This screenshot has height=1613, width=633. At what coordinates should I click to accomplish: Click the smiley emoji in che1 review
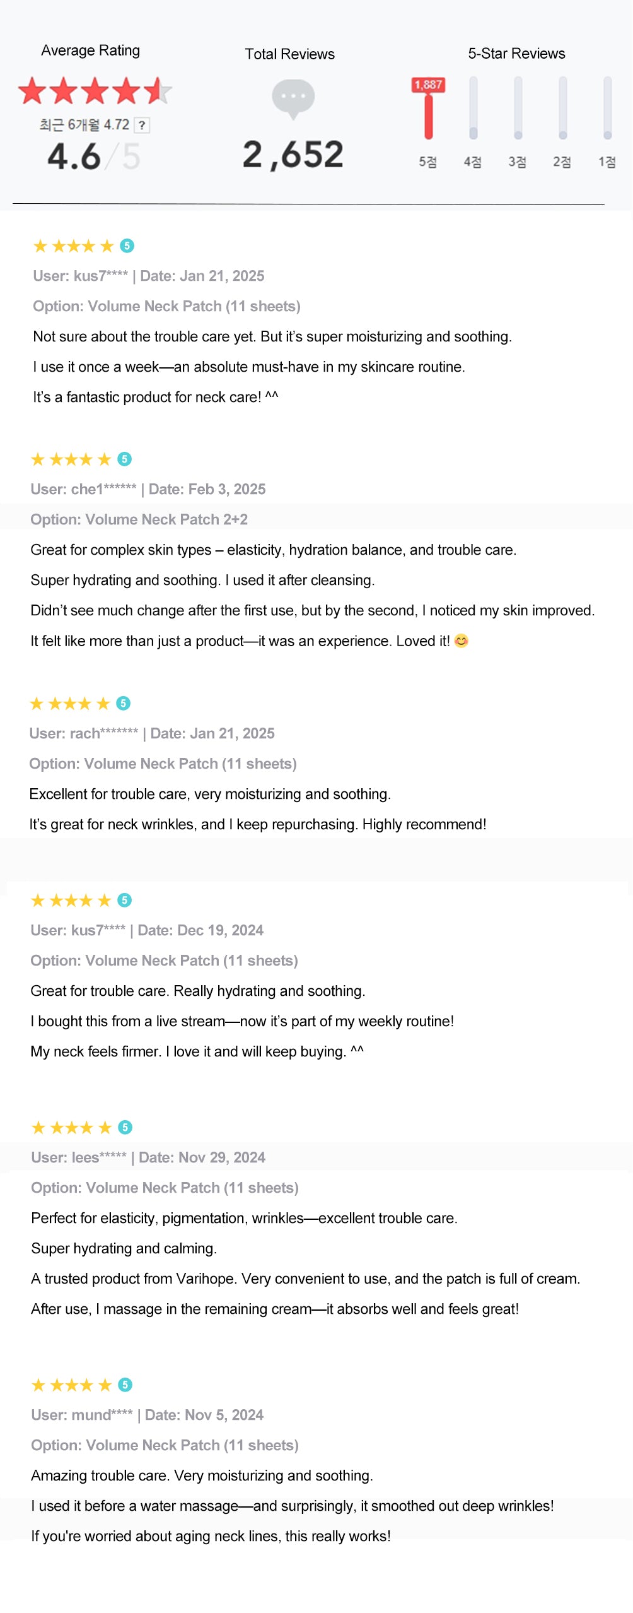point(462,641)
